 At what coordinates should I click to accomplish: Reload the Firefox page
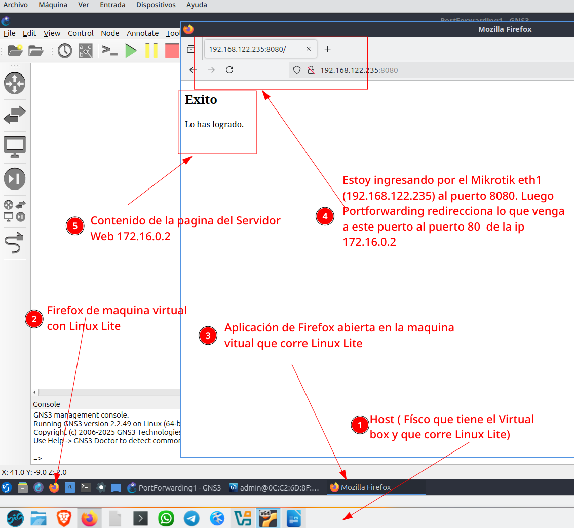(229, 70)
